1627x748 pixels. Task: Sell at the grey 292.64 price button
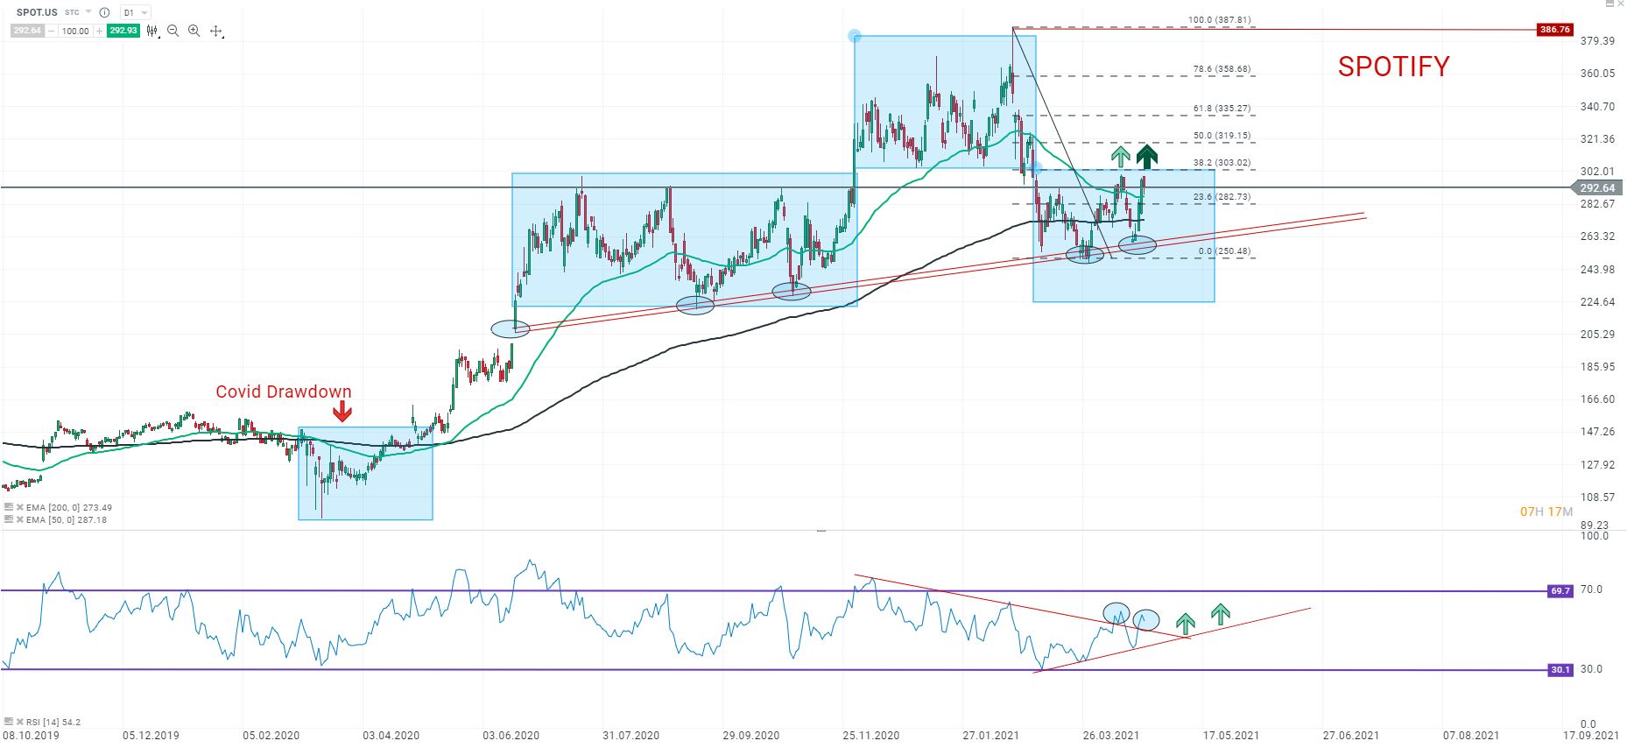click(x=27, y=31)
